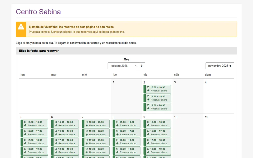Choose the 17:30 – 18:30 slot on October 7

tap(96, 142)
